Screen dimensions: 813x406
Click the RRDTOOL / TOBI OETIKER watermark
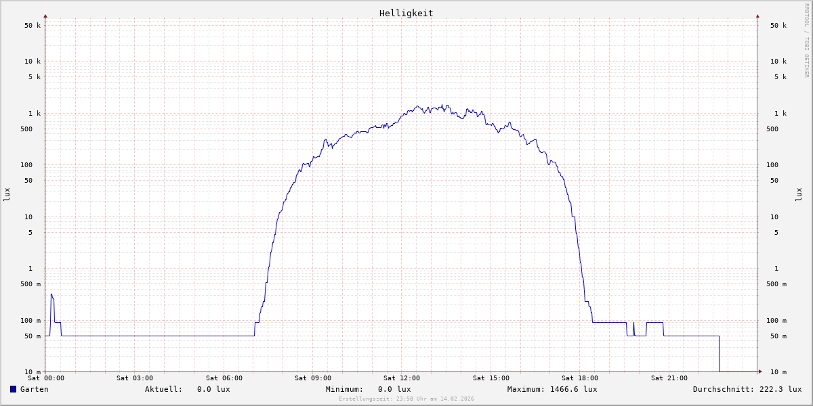(806, 40)
